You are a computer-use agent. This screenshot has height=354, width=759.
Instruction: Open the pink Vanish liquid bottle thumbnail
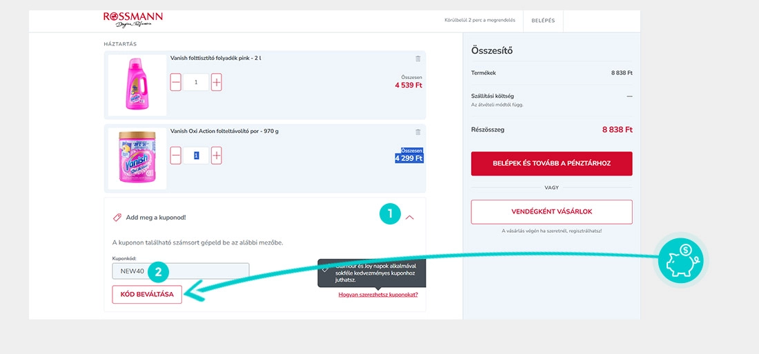click(137, 85)
